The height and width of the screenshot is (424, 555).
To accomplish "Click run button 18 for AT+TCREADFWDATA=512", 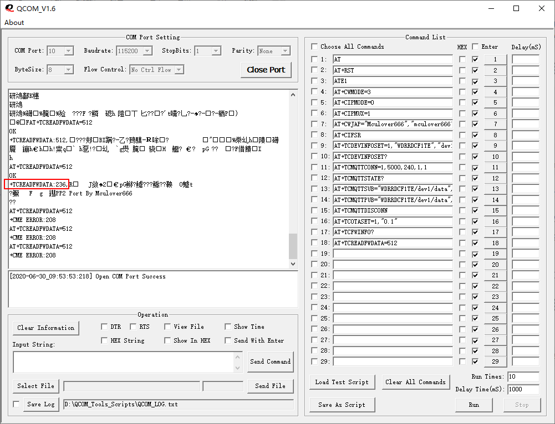I will 495,243.
